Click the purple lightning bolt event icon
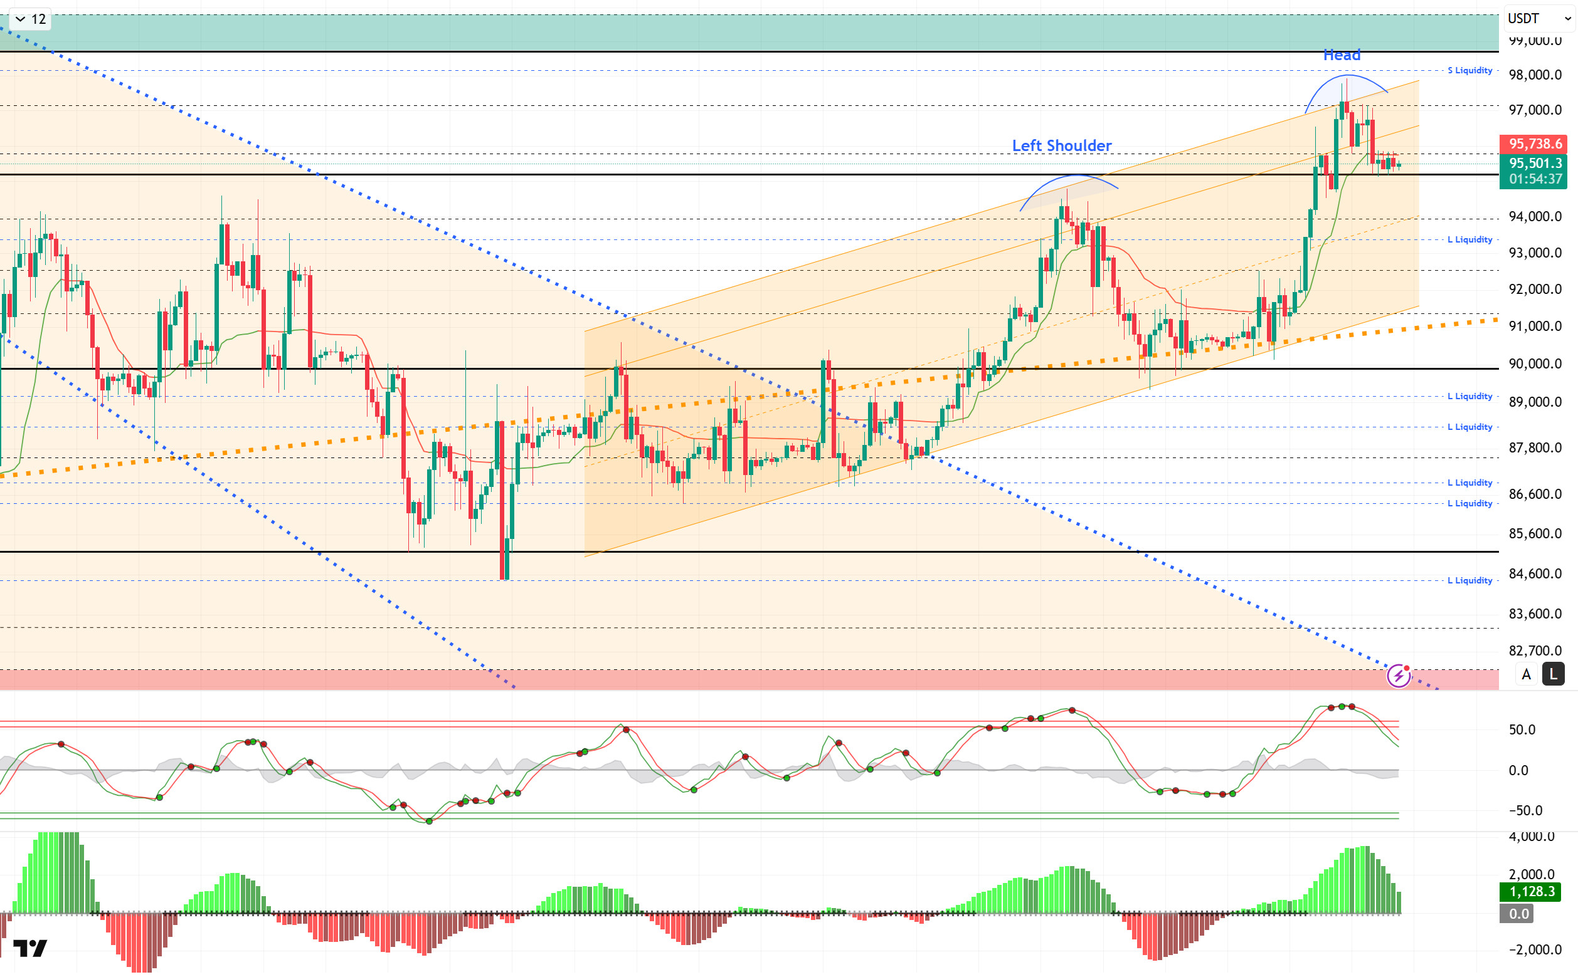Viewport: 1578px width, 977px height. [1398, 676]
